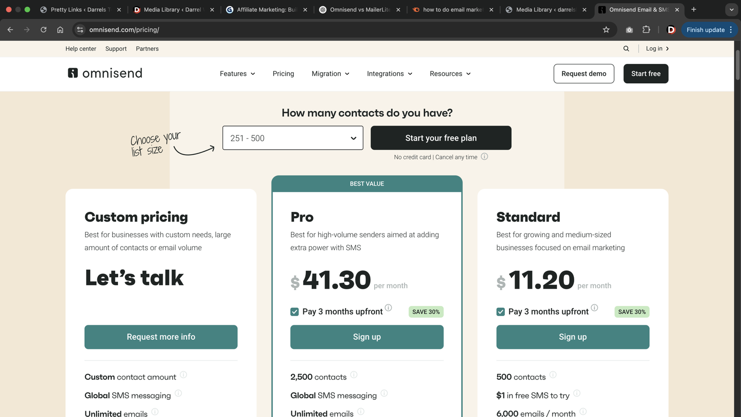
Task: Reload the current page
Action: 43,29
